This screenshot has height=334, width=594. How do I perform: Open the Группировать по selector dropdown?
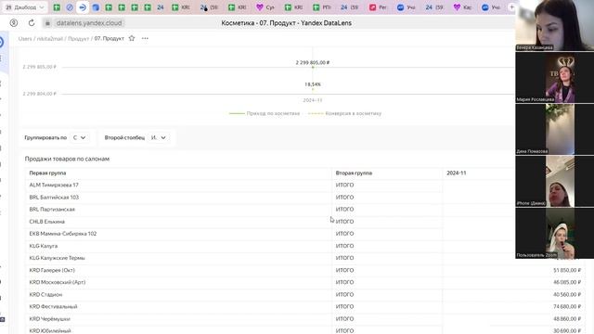tap(79, 137)
